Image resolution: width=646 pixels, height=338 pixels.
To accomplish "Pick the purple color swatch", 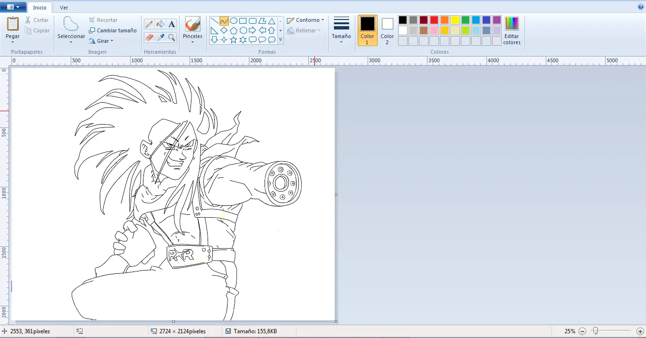I will click(x=497, y=20).
